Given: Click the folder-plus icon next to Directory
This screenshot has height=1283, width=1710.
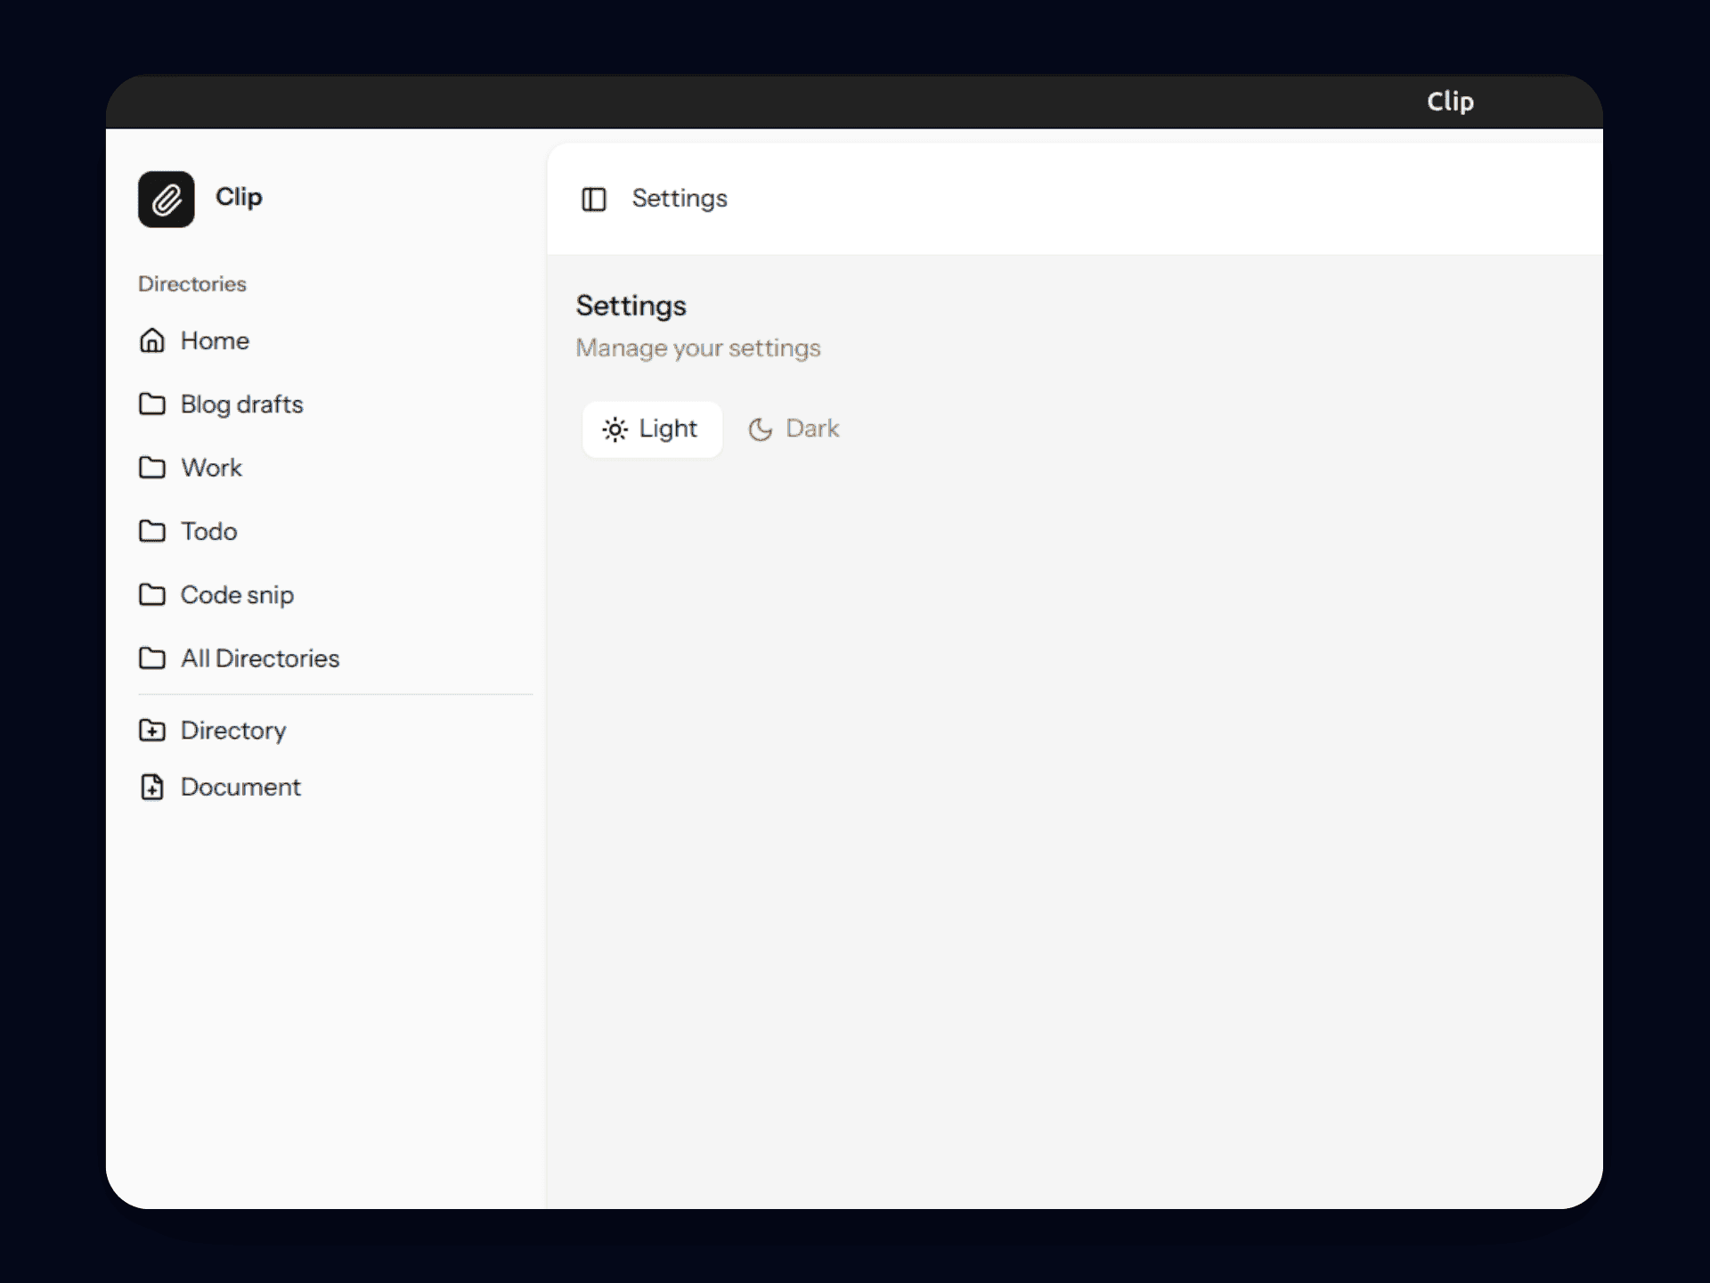Looking at the screenshot, I should (151, 730).
